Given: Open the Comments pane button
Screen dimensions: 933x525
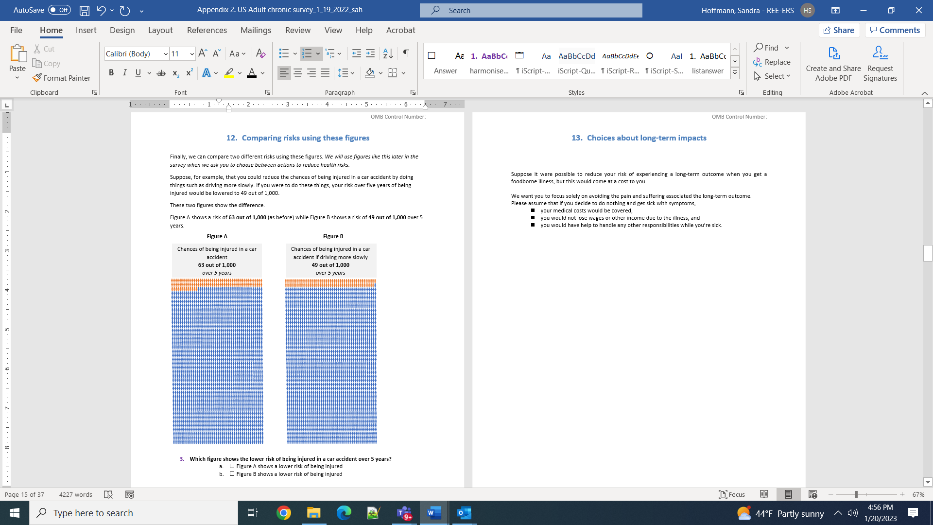Looking at the screenshot, I should coord(895,30).
